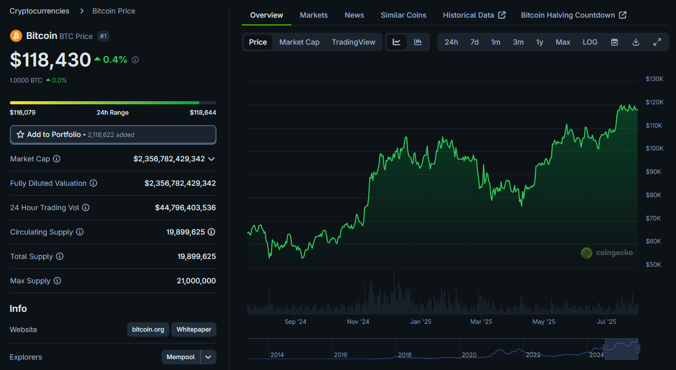The image size is (676, 370).
Task: Open the calendar date range picker
Action: [x=614, y=42]
